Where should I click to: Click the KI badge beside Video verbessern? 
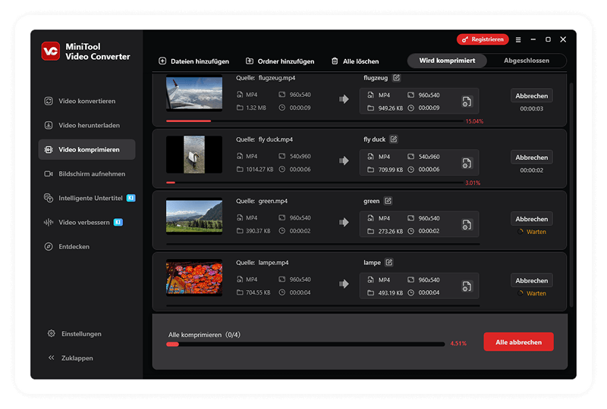[x=118, y=222]
